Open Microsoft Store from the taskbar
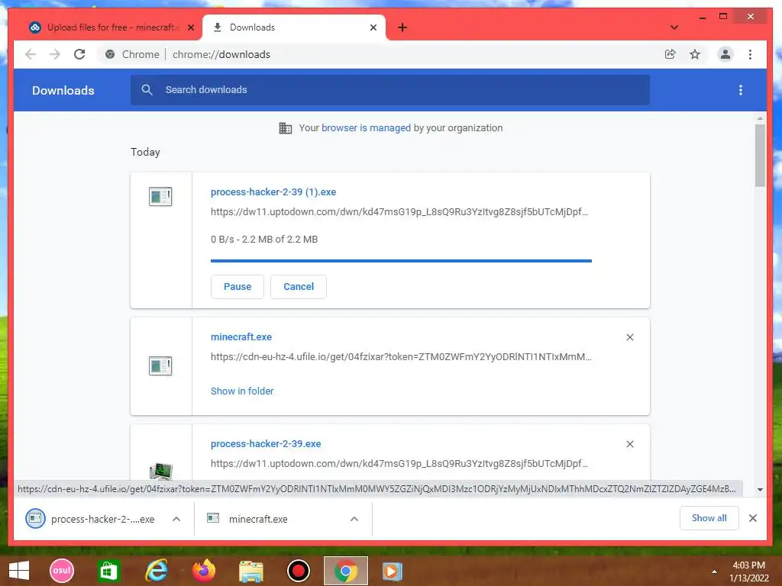Image resolution: width=782 pixels, height=586 pixels. pos(108,571)
